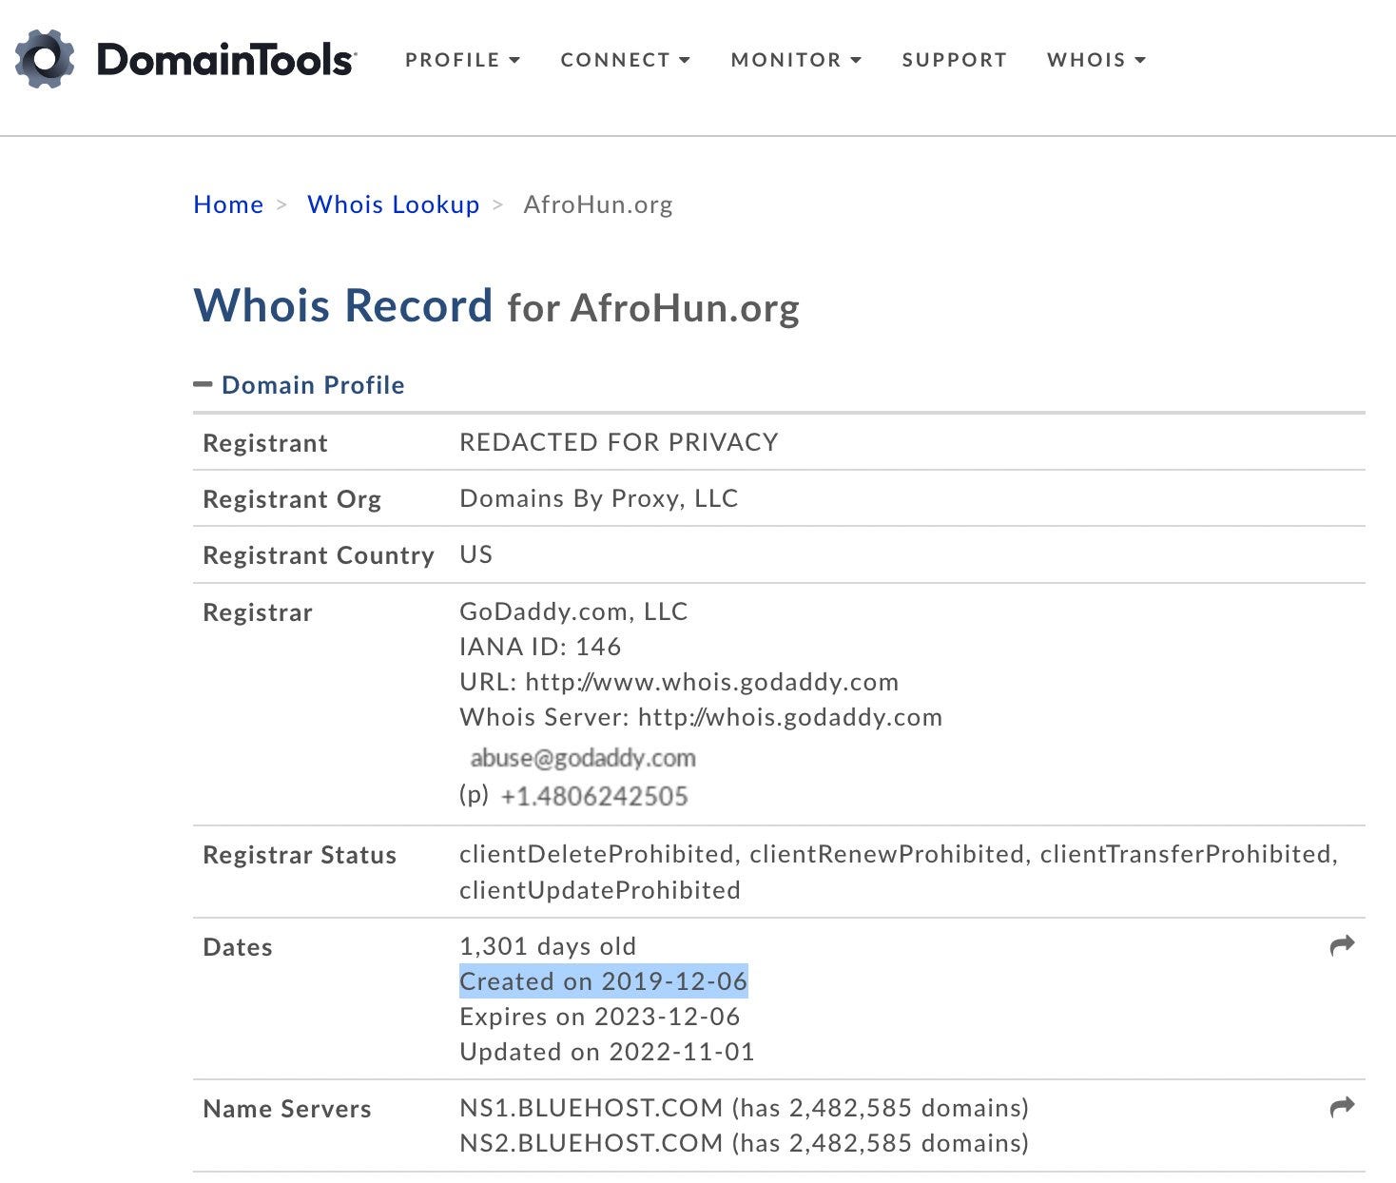Click NS2.BLUEHOST.COM name server entry

pyautogui.click(x=744, y=1143)
